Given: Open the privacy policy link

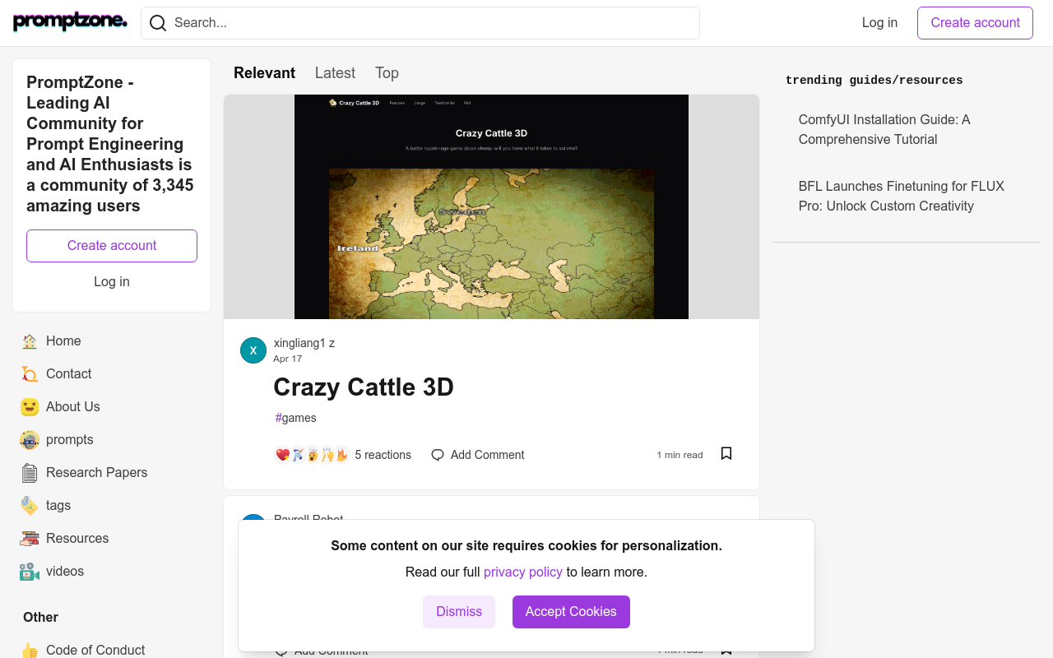Looking at the screenshot, I should [522, 572].
